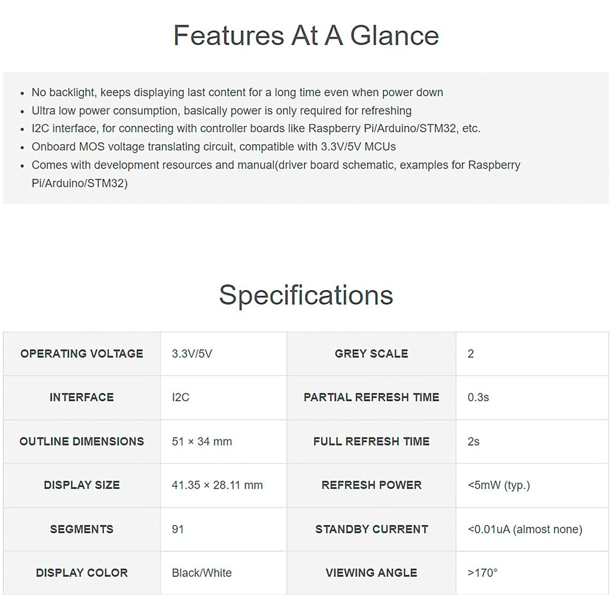Click the "Onboard MOS voltage translating circuit" bullet
Viewport: 611px width, 611px height.
point(213,147)
